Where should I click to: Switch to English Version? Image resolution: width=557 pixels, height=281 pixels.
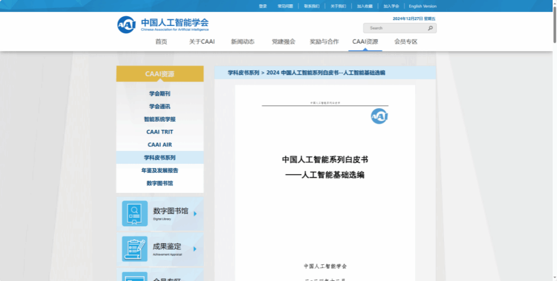[422, 6]
